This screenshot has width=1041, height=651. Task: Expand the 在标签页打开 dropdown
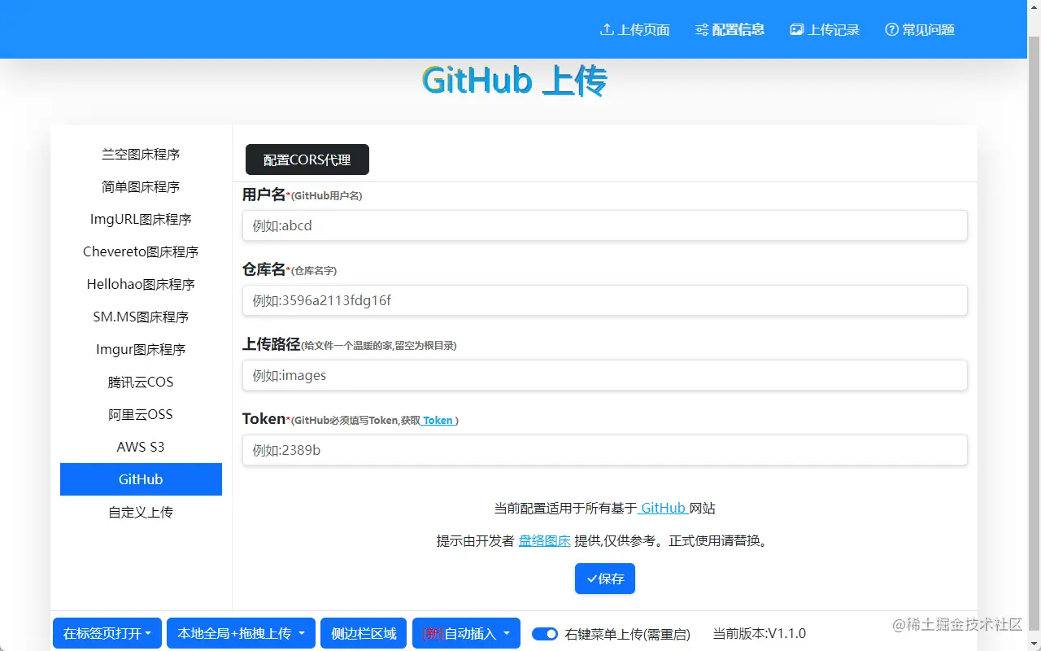click(x=107, y=633)
